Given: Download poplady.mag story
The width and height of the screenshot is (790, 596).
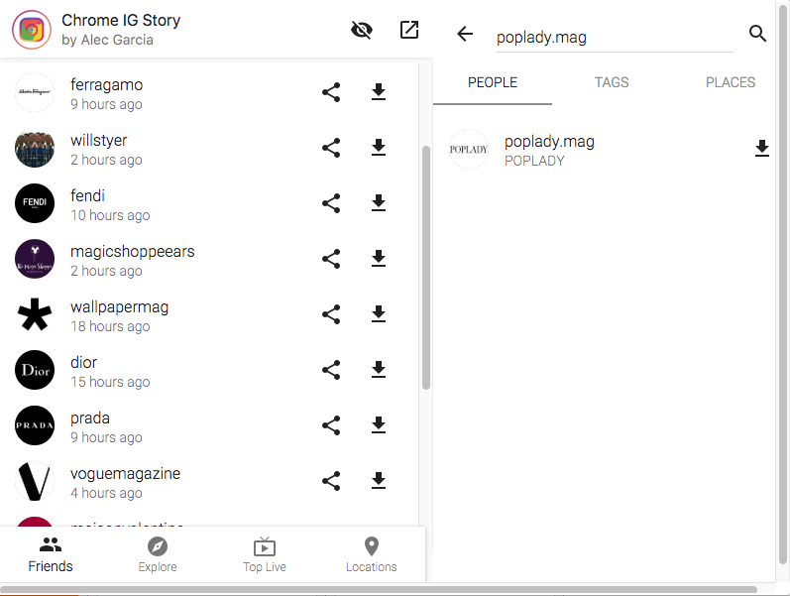Looking at the screenshot, I should [x=761, y=149].
